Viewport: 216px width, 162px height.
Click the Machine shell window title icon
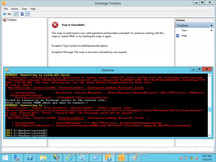coord(7,70)
